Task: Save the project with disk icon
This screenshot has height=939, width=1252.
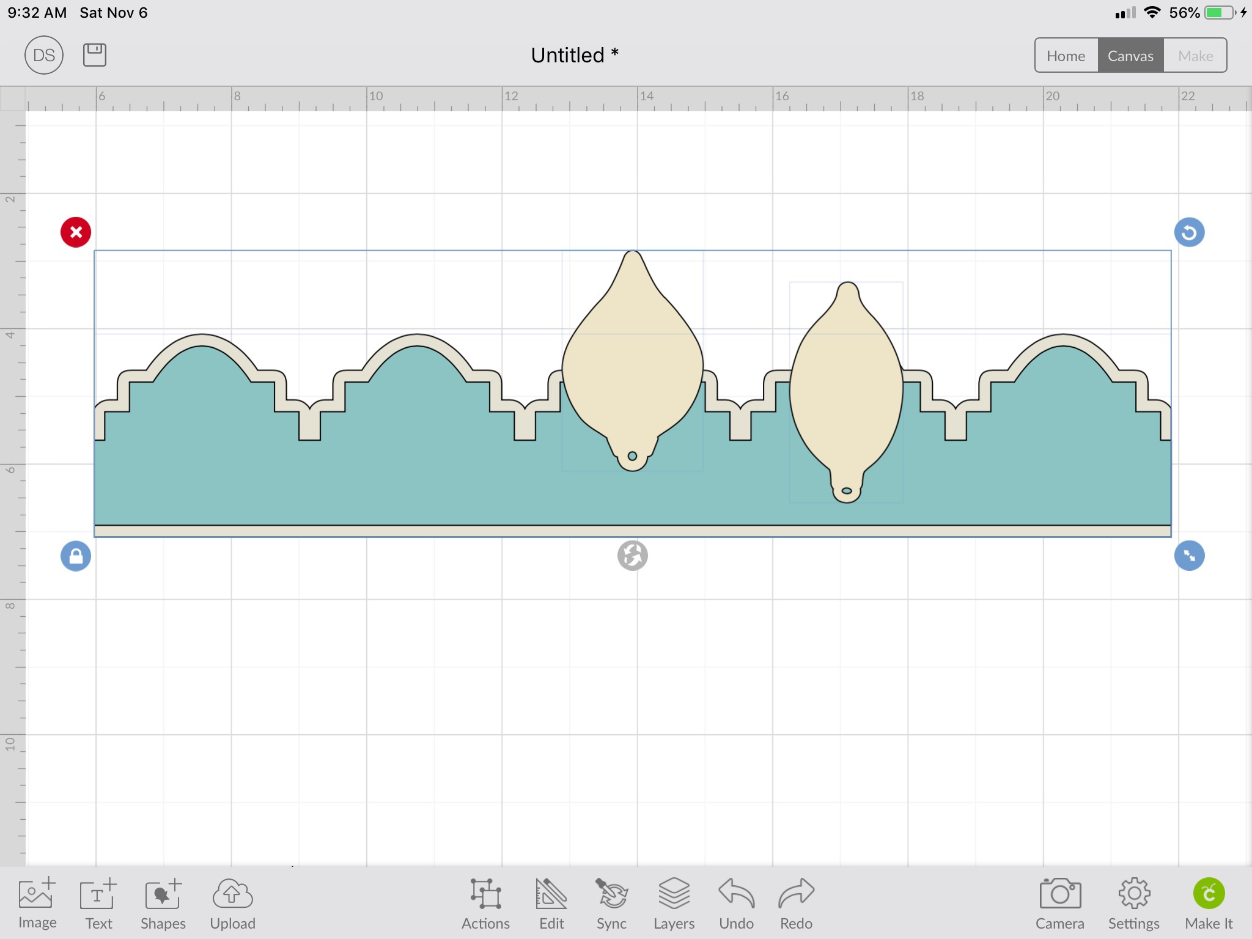Action: pos(94,55)
